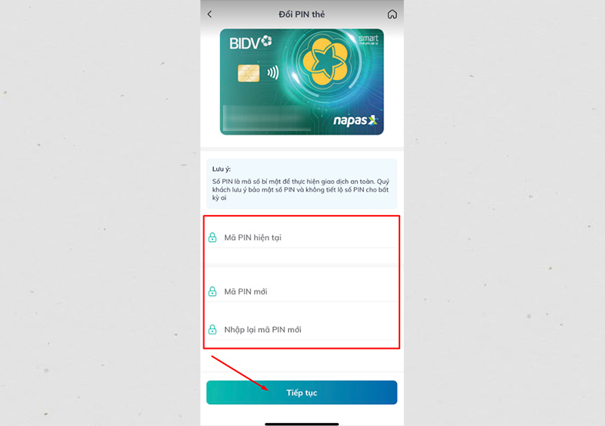Click the lock icon beside Nhập lại mã PIN mới
Viewport: 605px width, 426px height.
[x=213, y=329]
